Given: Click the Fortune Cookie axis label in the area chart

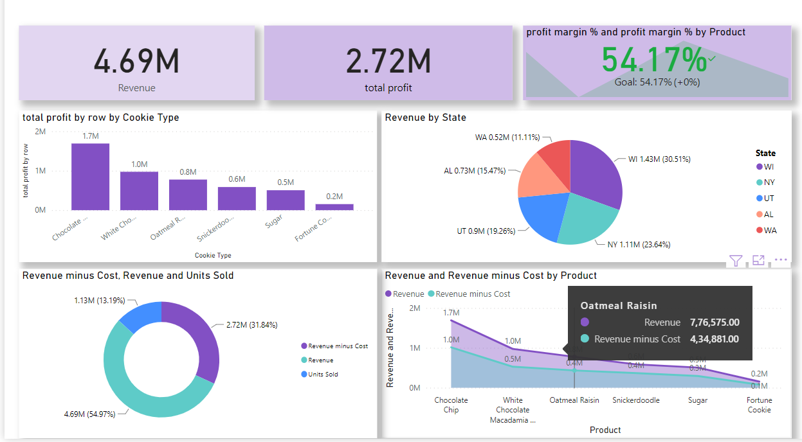Looking at the screenshot, I should click(x=760, y=405).
